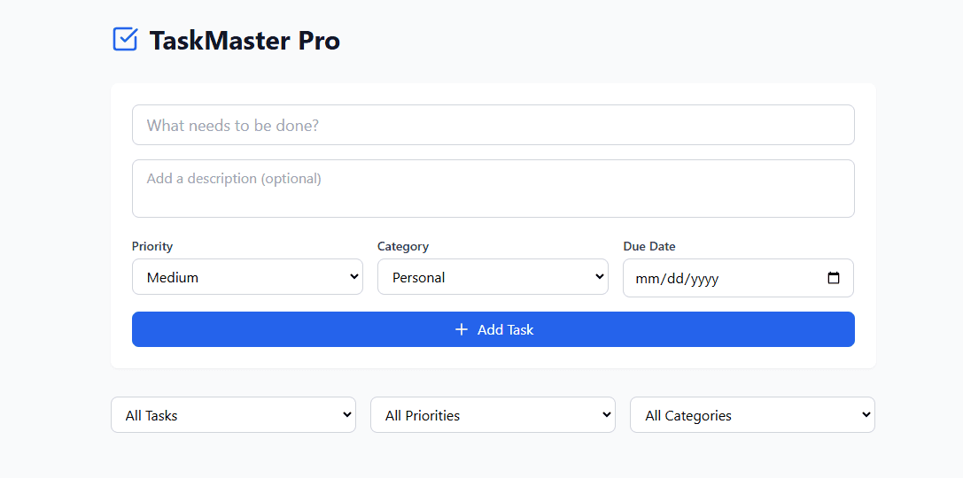This screenshot has width=963, height=478.
Task: Open the calendar picker icon in Due Date
Action: [x=834, y=278]
